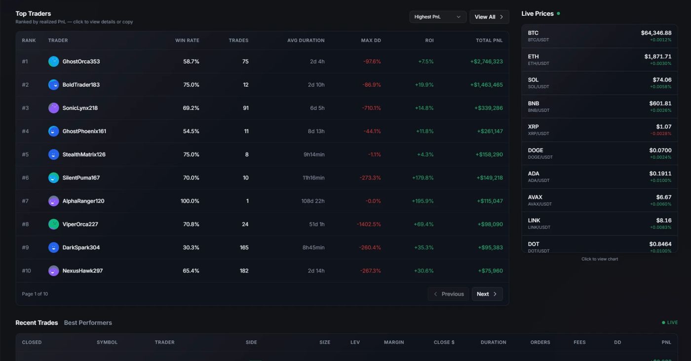The height and width of the screenshot is (361, 691).
Task: Click the trader name SilentPuma167
Action: (81, 177)
